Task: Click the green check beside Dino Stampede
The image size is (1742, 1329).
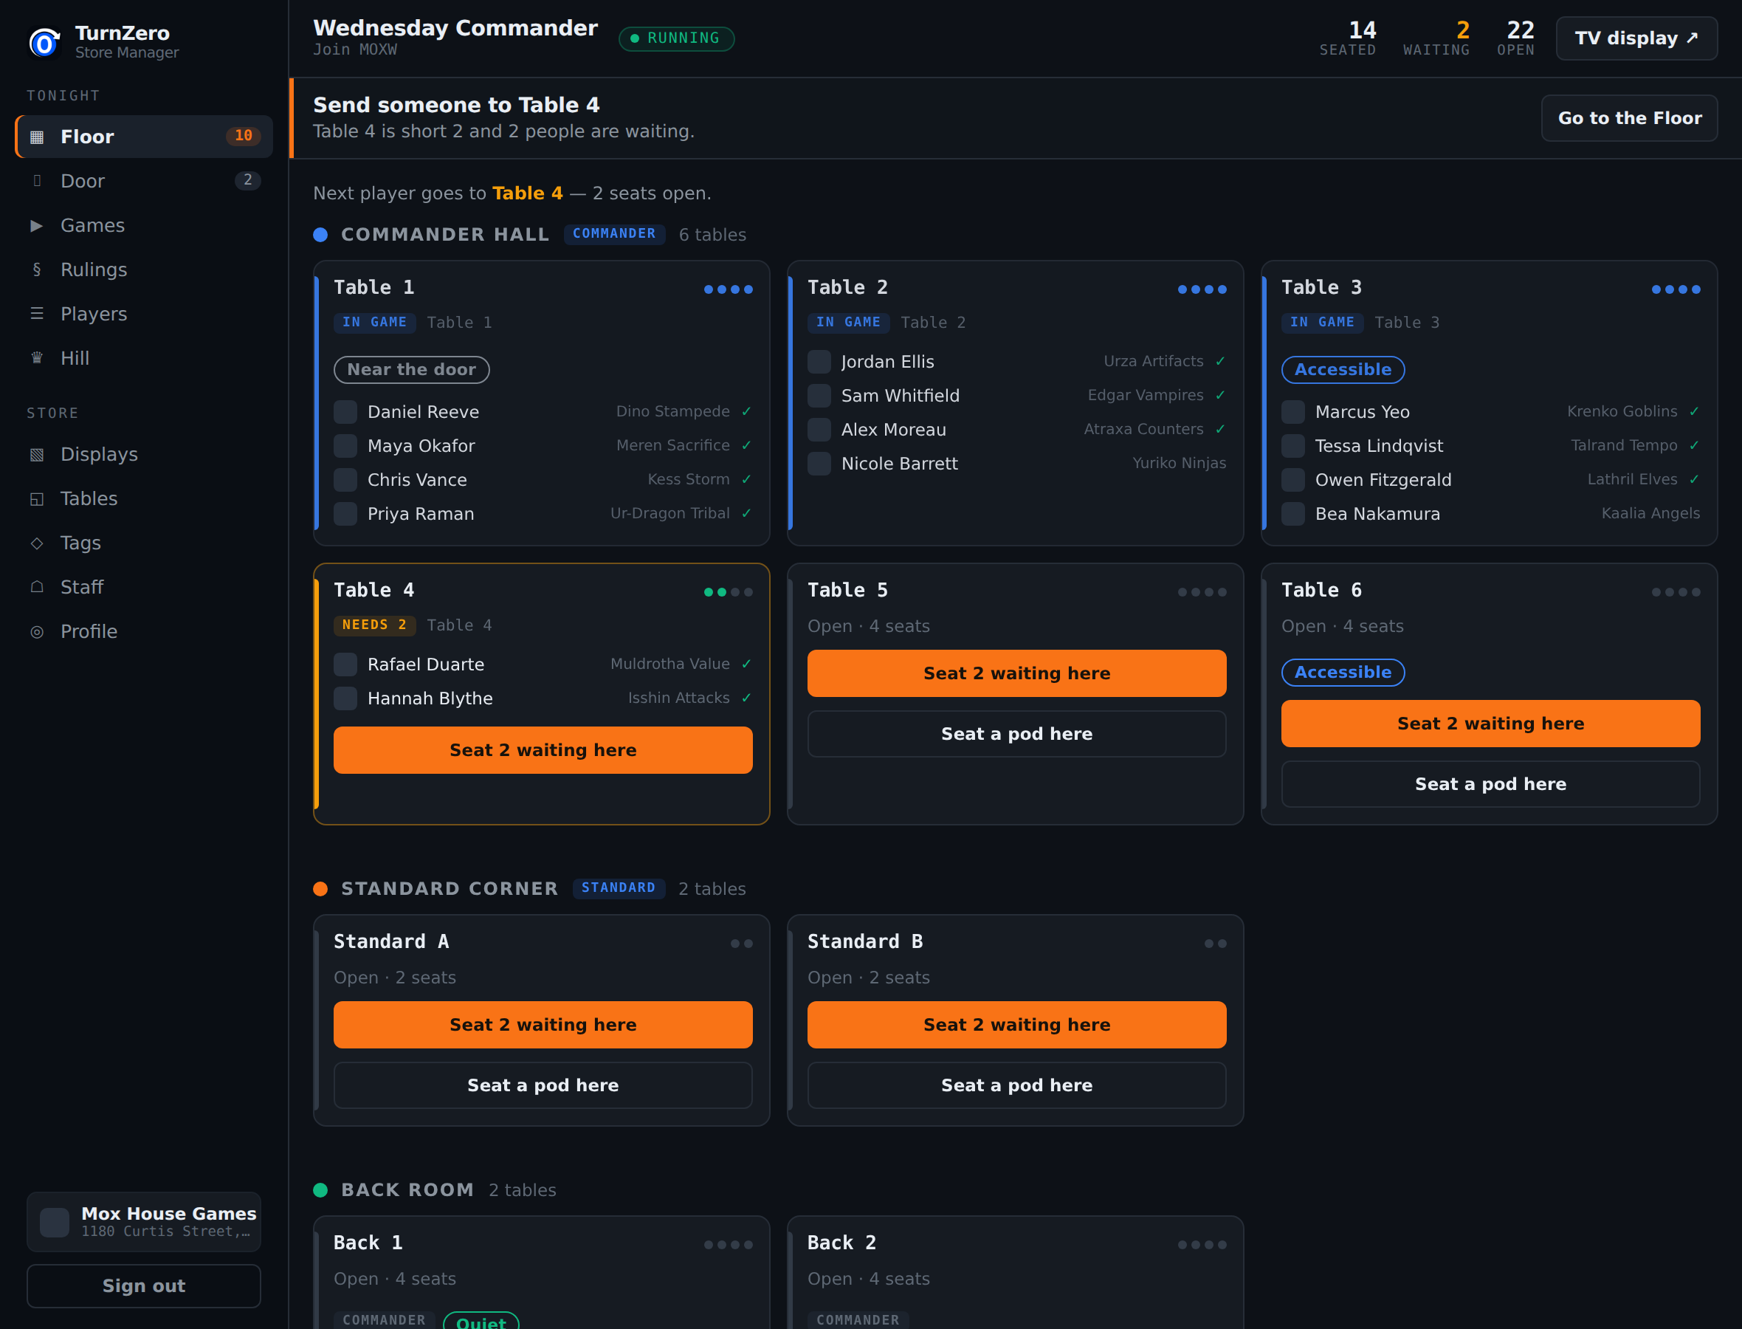Action: point(746,411)
